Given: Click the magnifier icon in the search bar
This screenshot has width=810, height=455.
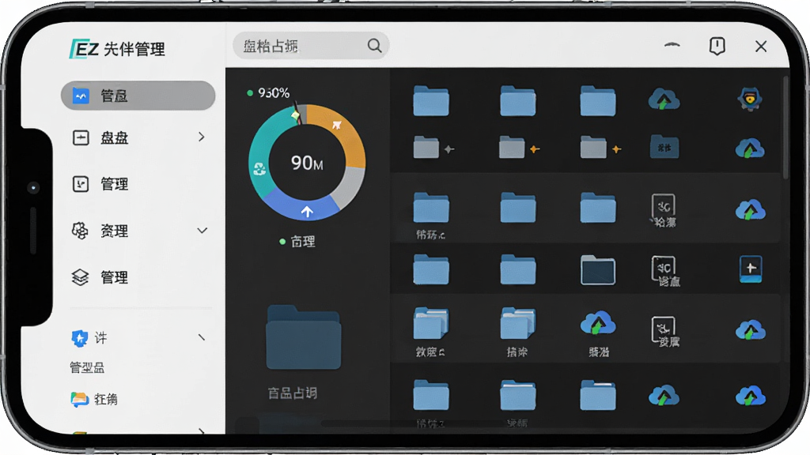Looking at the screenshot, I should click(x=374, y=46).
